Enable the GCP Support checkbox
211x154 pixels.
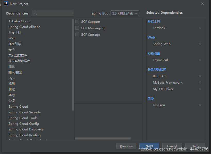[x=77, y=21]
